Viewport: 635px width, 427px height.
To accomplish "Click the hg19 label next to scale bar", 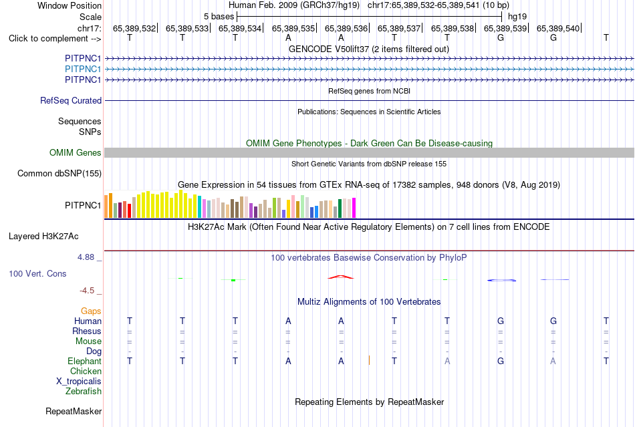I will point(517,17).
